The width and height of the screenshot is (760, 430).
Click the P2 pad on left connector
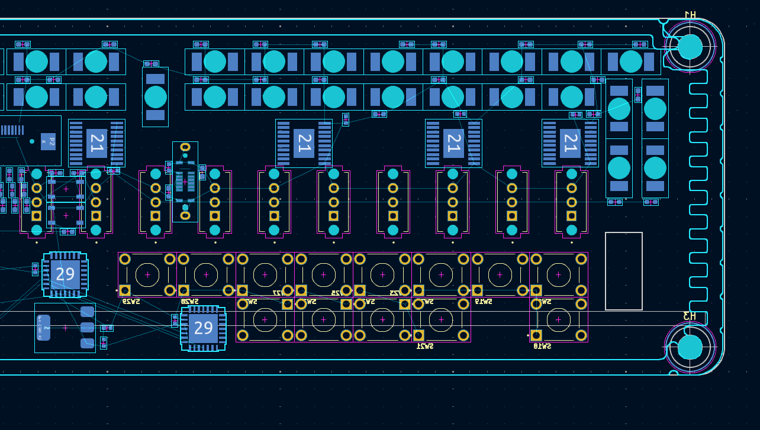(48, 141)
